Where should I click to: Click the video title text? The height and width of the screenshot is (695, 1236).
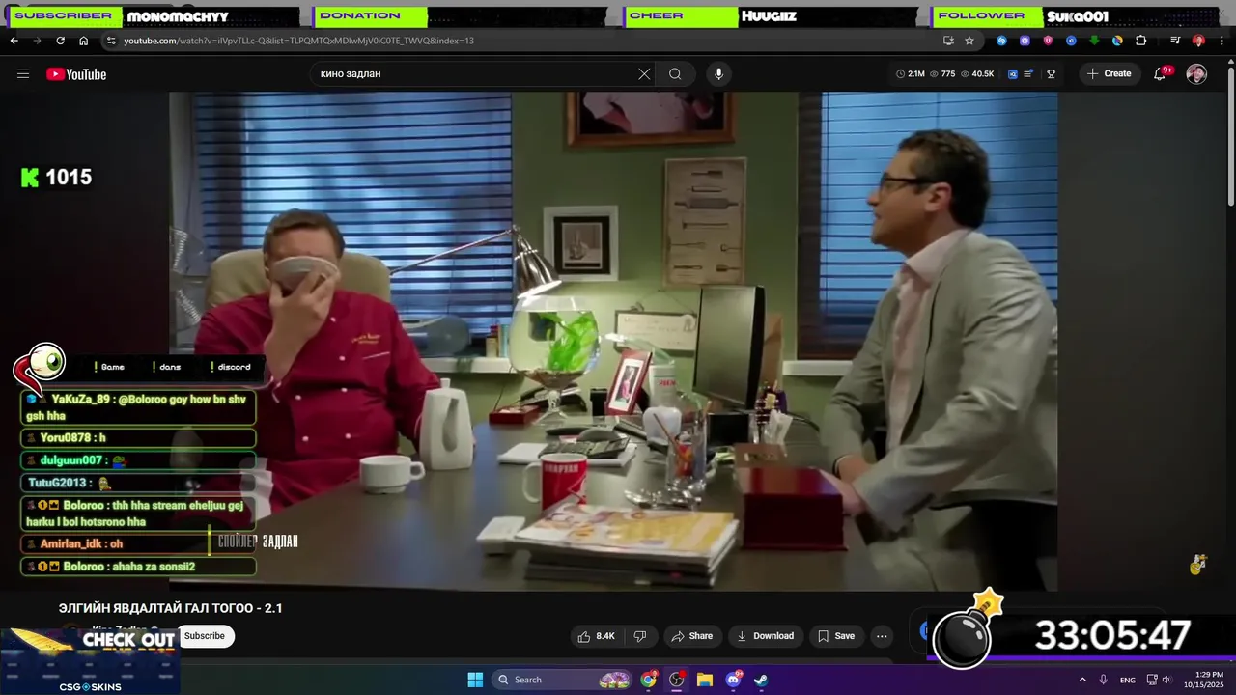point(171,608)
